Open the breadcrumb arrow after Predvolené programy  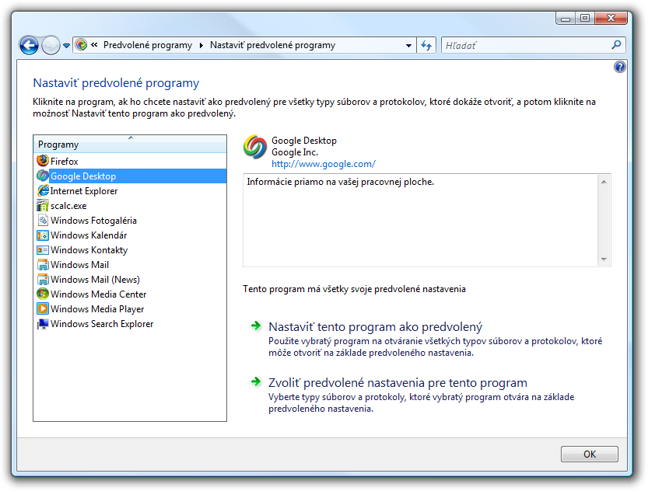201,45
